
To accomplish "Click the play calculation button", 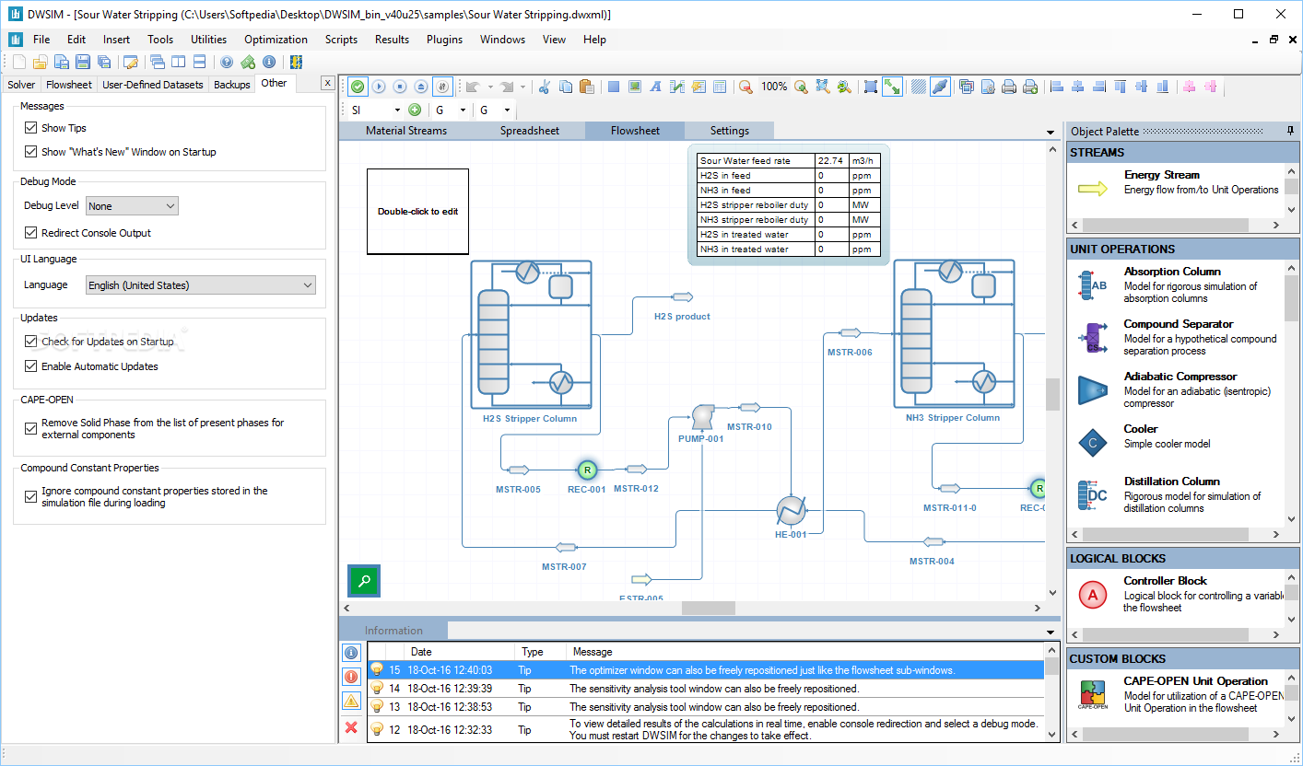I will (379, 87).
